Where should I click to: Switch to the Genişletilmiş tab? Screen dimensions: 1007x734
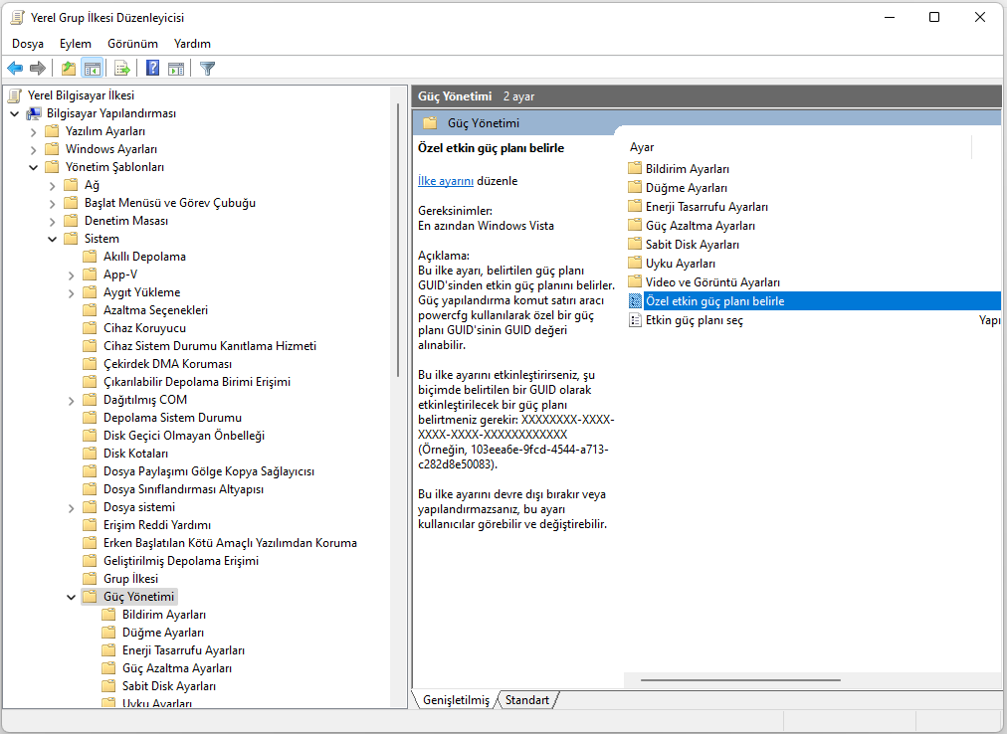click(x=456, y=700)
